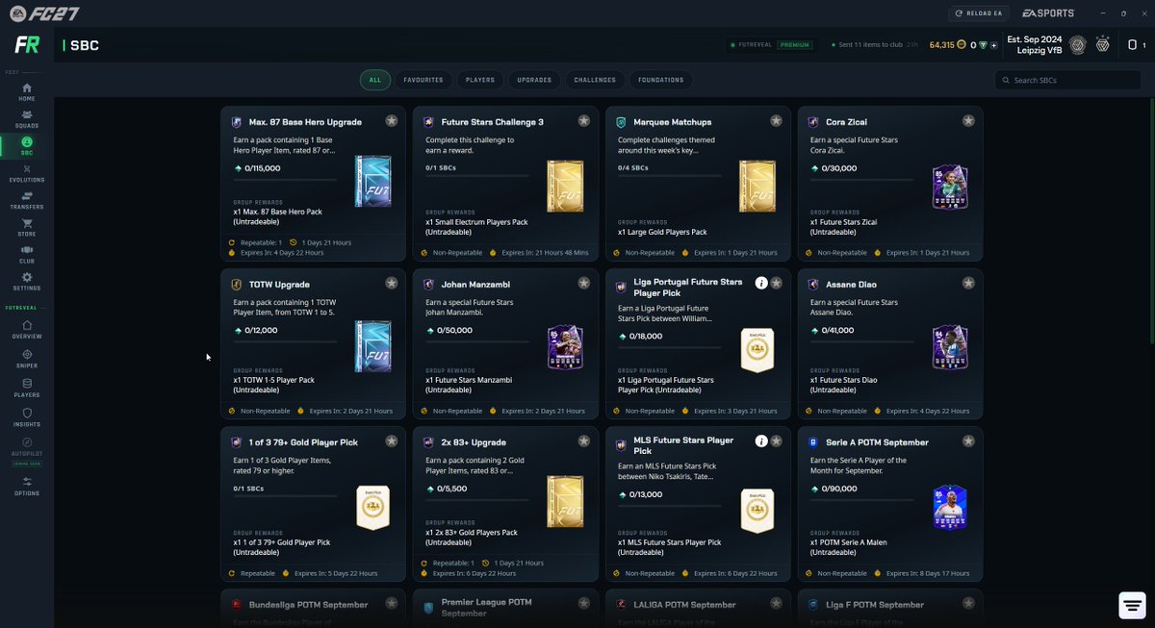The height and width of the screenshot is (628, 1155).
Task: Show info for MLS Future Stars Player Pick
Action: click(x=761, y=441)
